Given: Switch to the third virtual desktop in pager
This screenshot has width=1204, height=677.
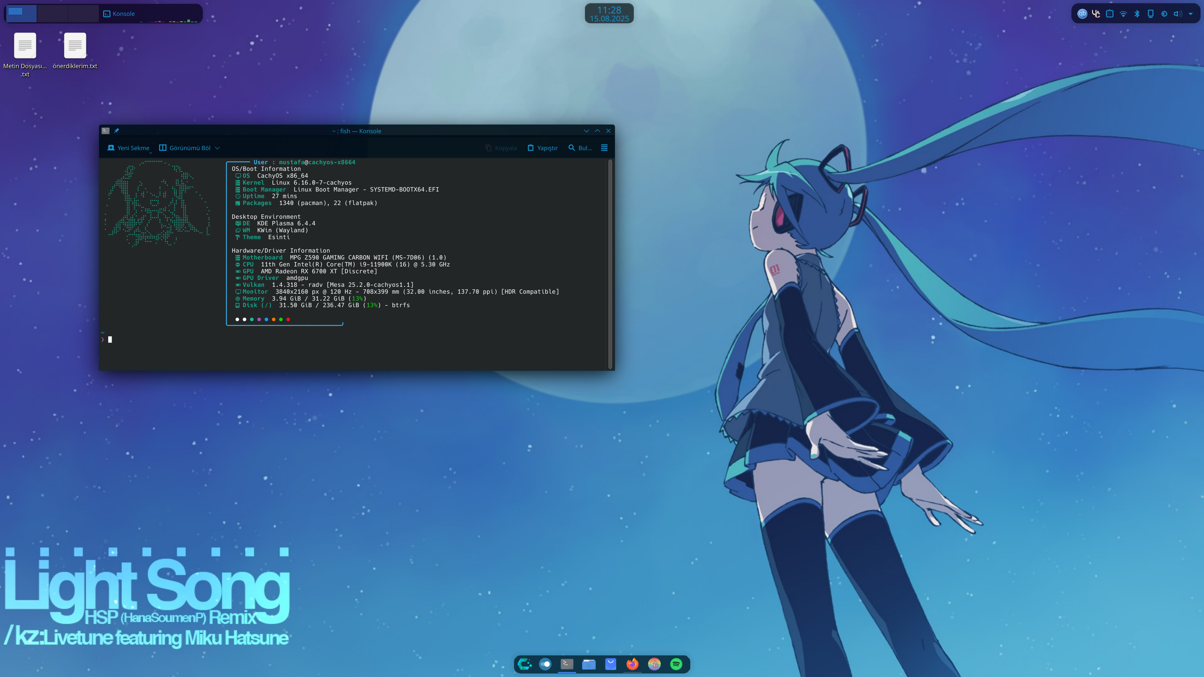Looking at the screenshot, I should 83,13.
